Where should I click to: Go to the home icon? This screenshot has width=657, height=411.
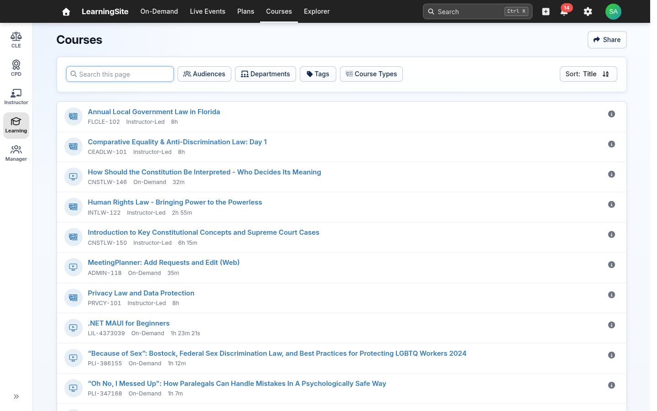(66, 11)
